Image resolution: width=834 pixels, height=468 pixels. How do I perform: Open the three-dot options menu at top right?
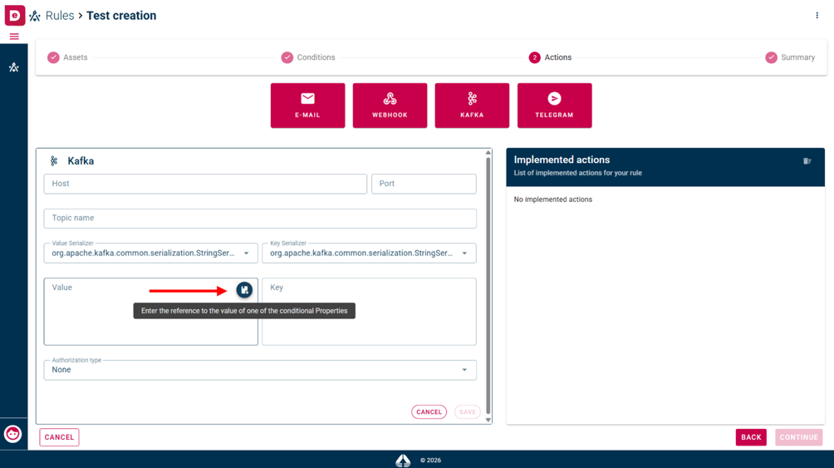(817, 16)
